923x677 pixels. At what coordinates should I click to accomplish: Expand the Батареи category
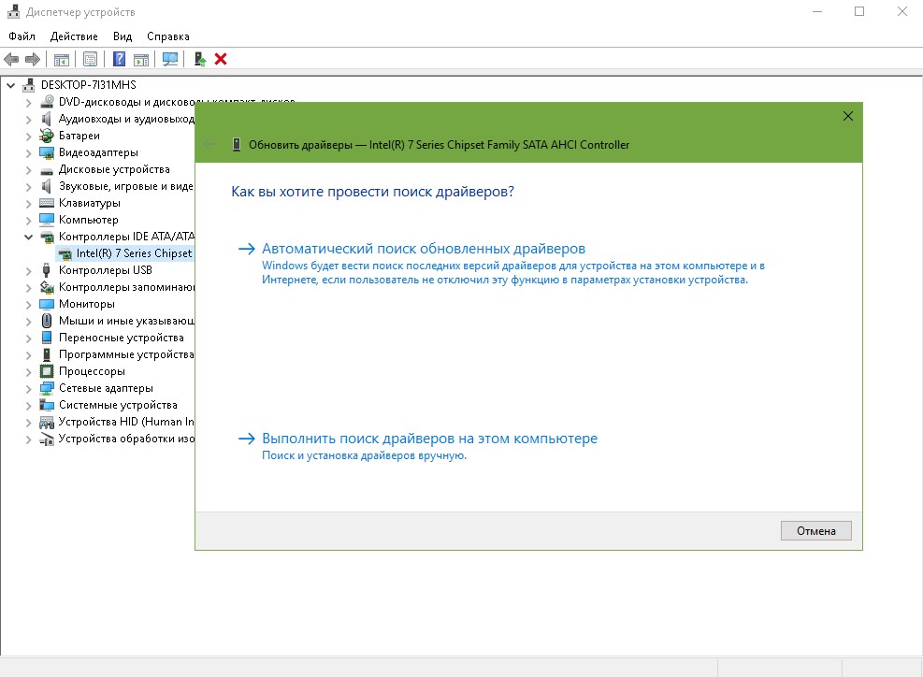[28, 136]
